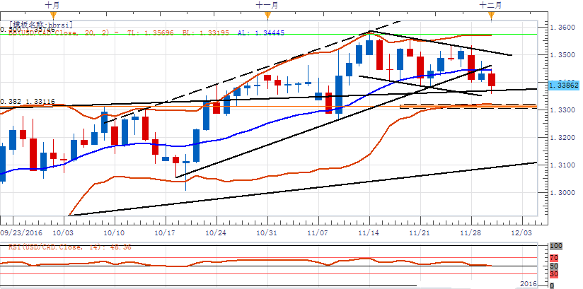Viewport: 583px width, 289px height.
Task: Click the 10/10 date axis label
Action: click(x=115, y=233)
